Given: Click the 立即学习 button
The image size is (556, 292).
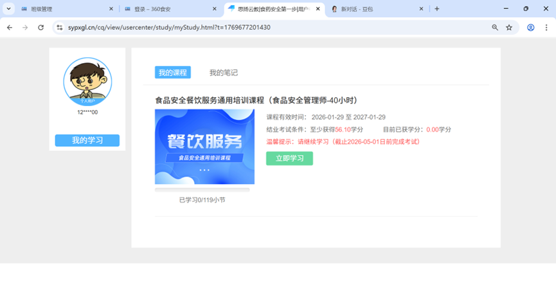Looking at the screenshot, I should point(289,158).
